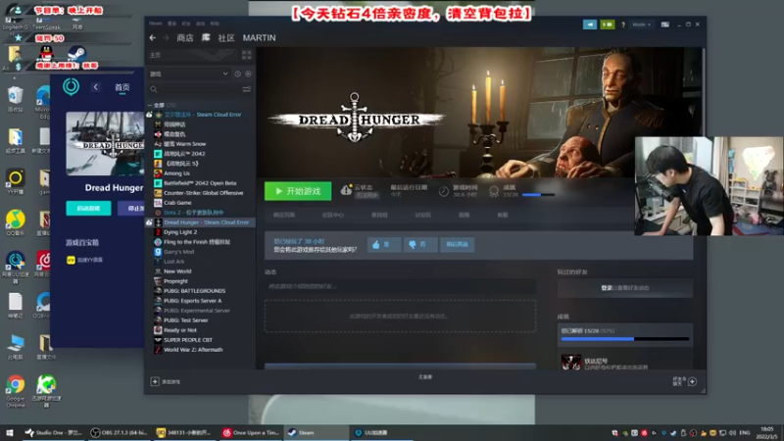Select Propnight in the game list
The image size is (784, 441).
175,281
